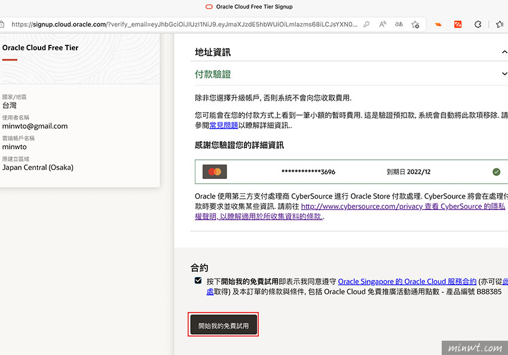Click the green verified checkmark icon
Screen dimensions: 508x355
click(496, 172)
